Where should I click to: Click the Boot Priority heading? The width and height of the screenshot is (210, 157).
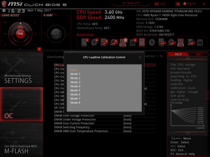(85, 35)
